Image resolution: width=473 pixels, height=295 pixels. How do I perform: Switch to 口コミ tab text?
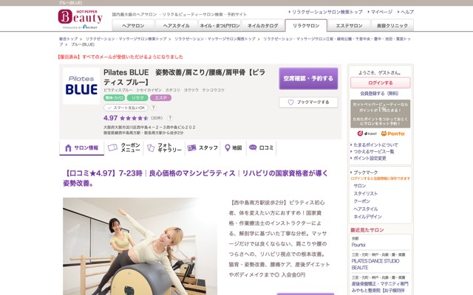266,147
